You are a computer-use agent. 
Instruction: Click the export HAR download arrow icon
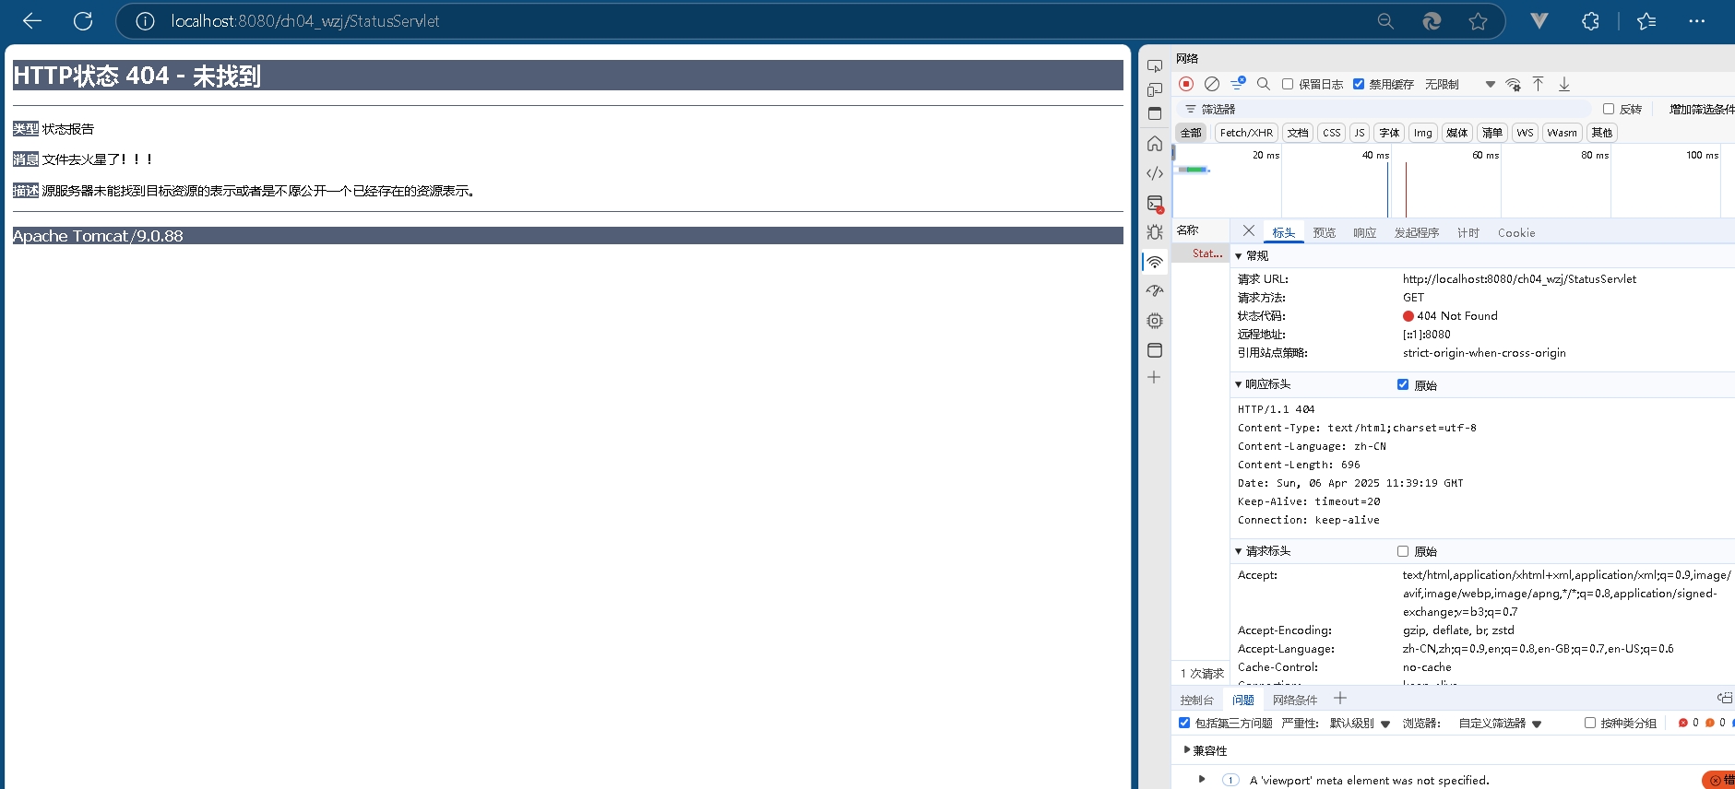pos(1564,84)
